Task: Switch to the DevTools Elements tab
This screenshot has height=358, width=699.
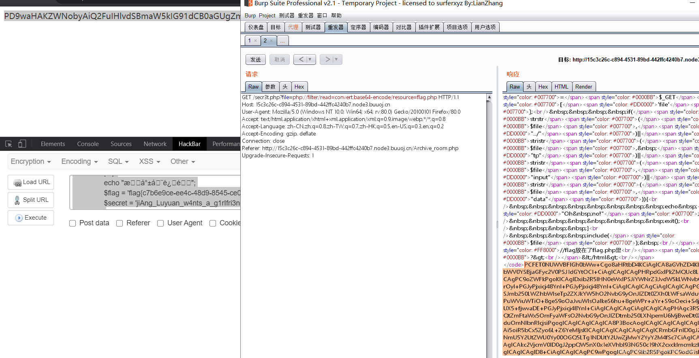Action: (x=53, y=144)
